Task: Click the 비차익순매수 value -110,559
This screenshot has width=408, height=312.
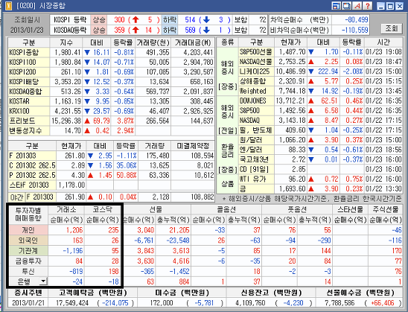Action: pos(354,31)
